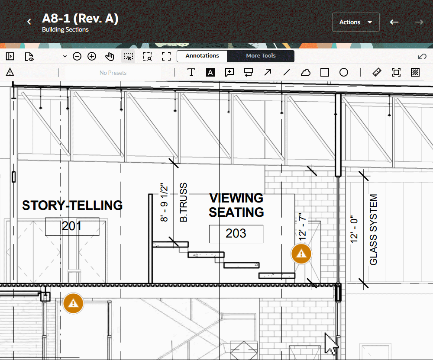433x360 pixels.
Task: Toggle the left side panel
Action: coord(10,56)
